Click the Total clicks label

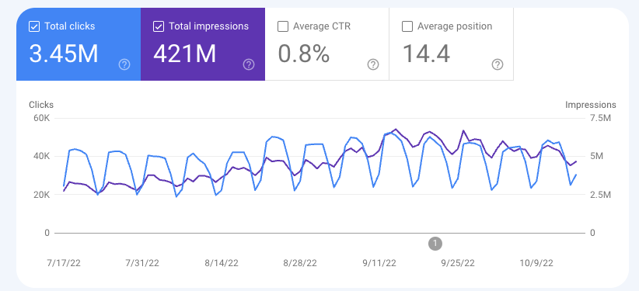pyautogui.click(x=70, y=26)
